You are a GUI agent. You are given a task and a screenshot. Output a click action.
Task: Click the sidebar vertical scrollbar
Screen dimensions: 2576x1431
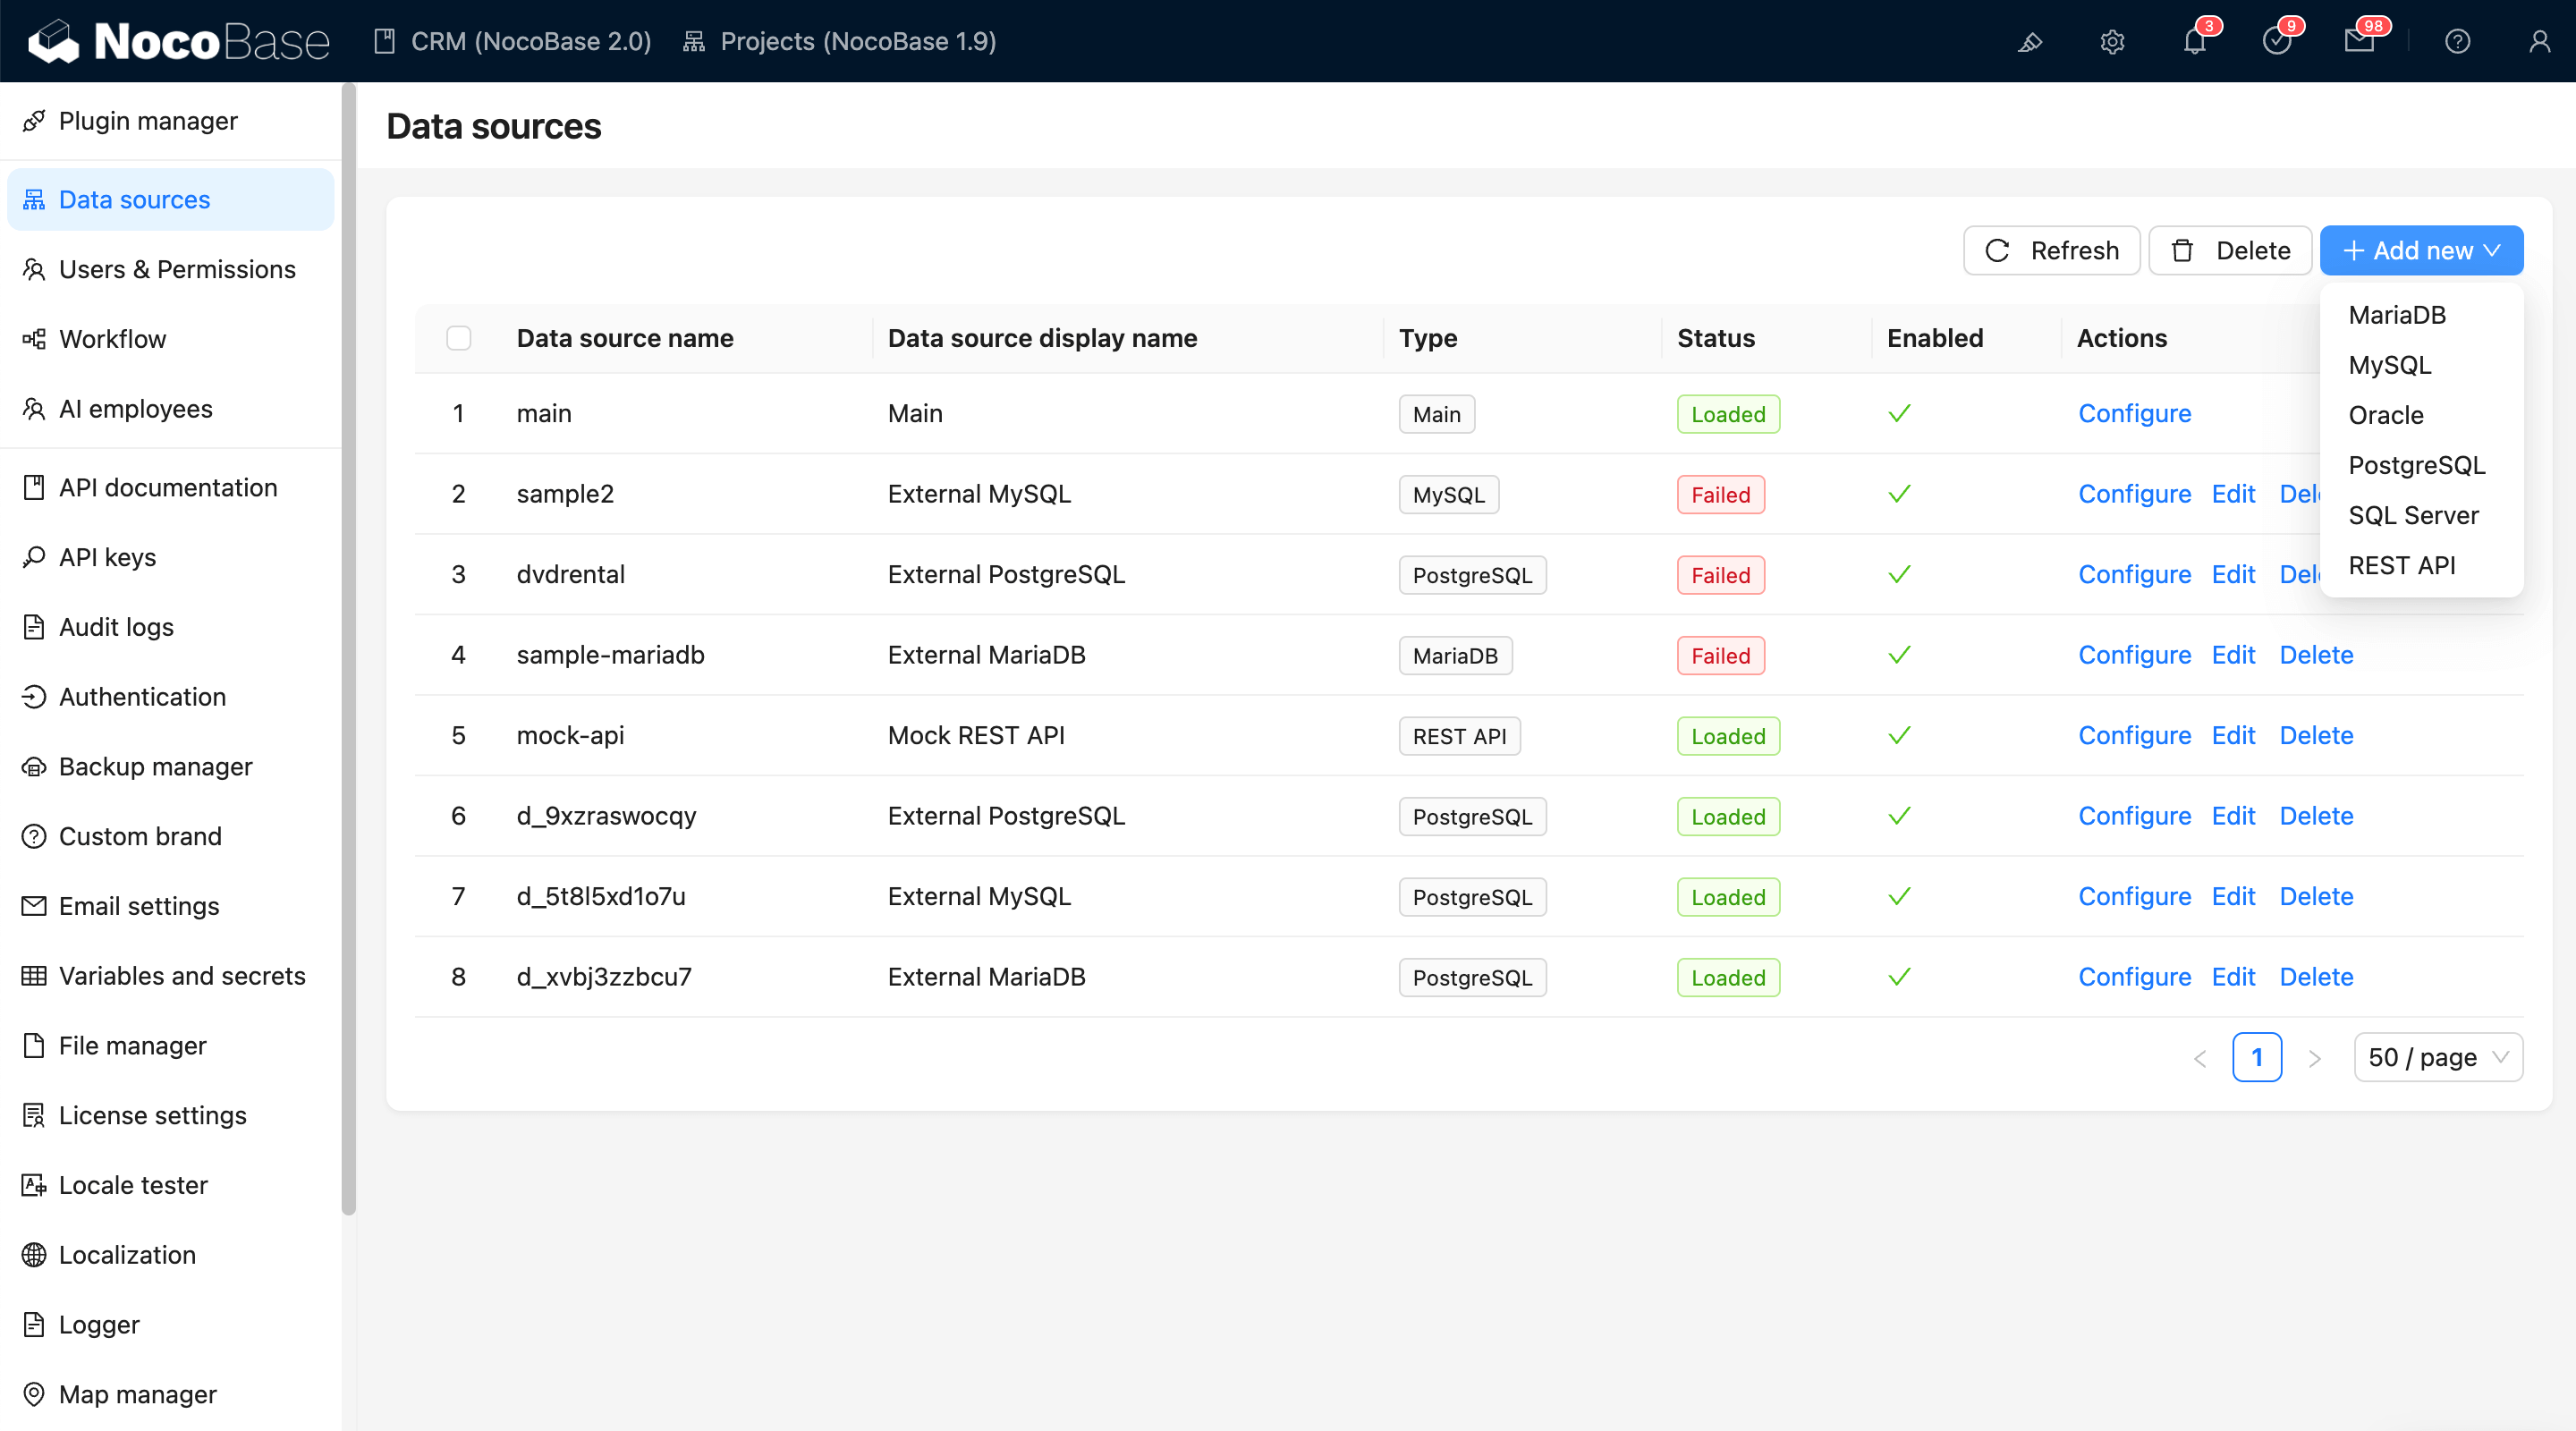pos(348,650)
